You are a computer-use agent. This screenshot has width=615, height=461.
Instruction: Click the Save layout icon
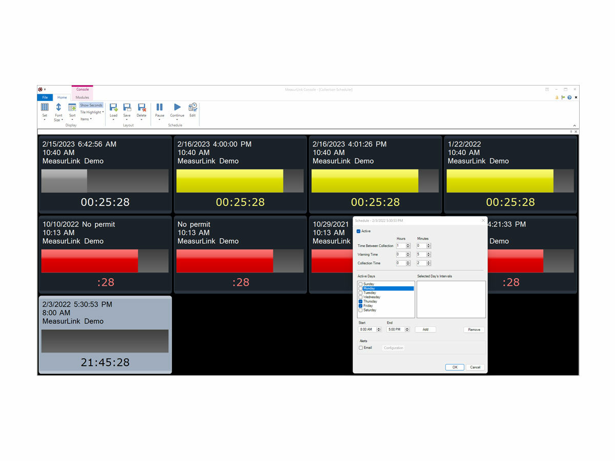pos(127,107)
